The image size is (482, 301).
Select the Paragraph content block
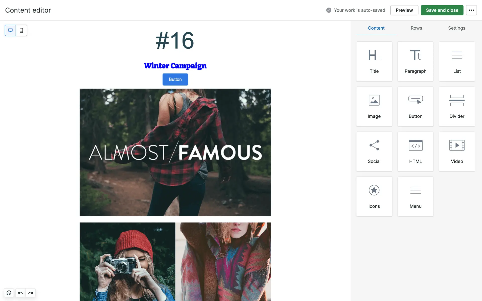(x=415, y=61)
